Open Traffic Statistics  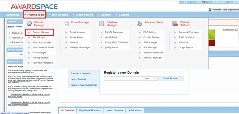[x=186, y=37]
